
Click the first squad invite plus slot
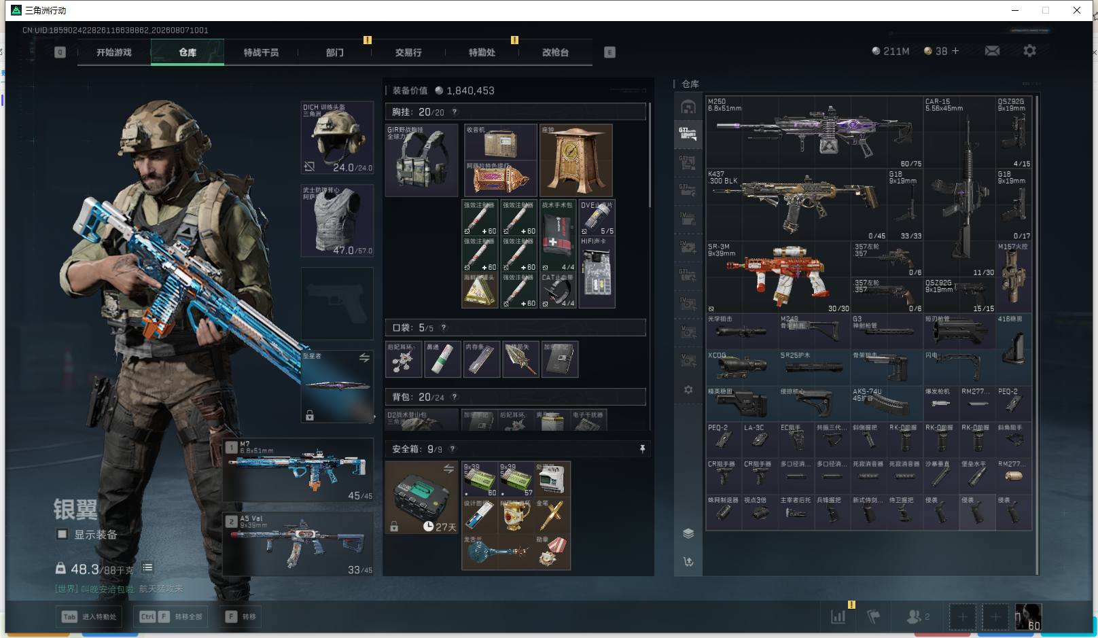pos(962,617)
